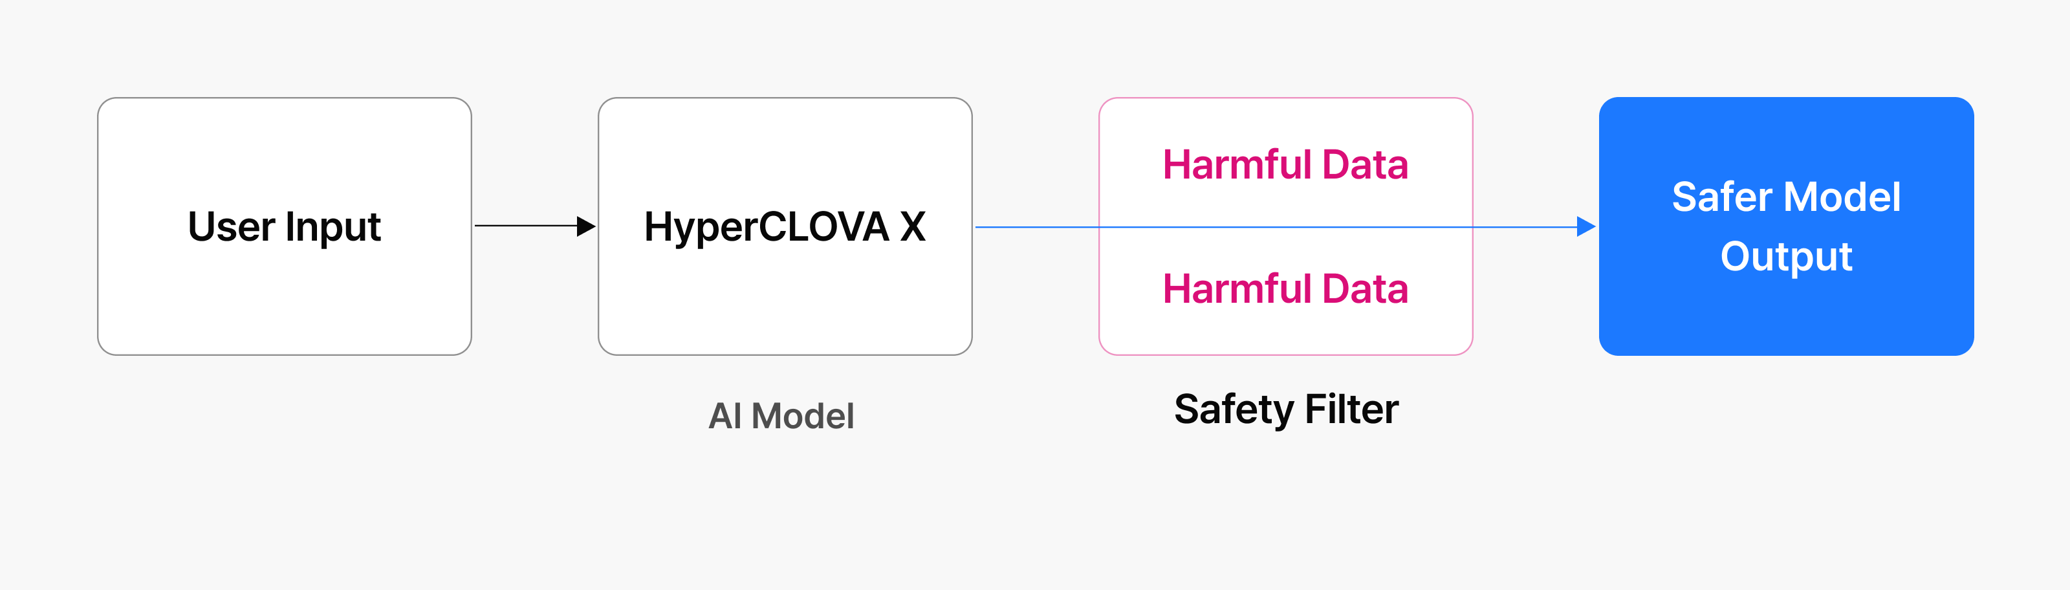Click the lower "Harmful Data" label
The height and width of the screenshot is (590, 2070).
coord(1285,289)
